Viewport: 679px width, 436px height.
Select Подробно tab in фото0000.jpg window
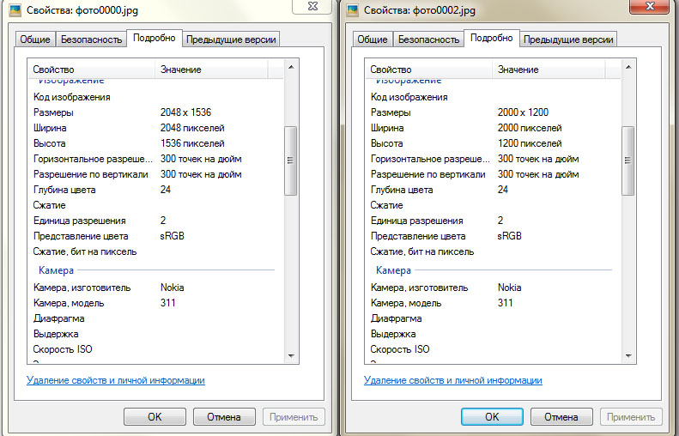(x=155, y=38)
